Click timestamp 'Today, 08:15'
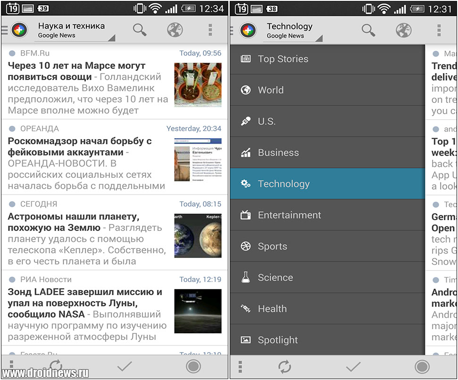458x380 pixels. tap(200, 204)
